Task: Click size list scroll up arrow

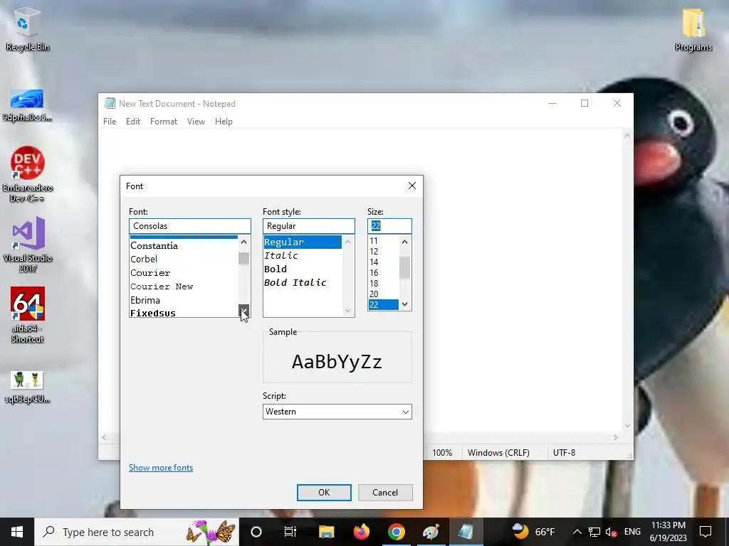Action: pyautogui.click(x=404, y=242)
